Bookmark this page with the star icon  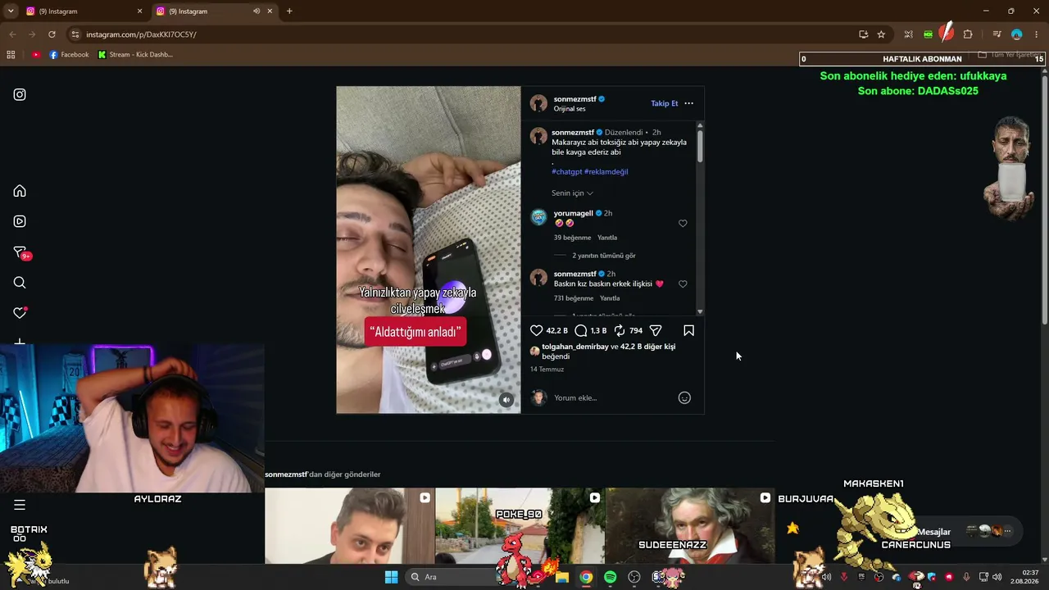click(881, 34)
